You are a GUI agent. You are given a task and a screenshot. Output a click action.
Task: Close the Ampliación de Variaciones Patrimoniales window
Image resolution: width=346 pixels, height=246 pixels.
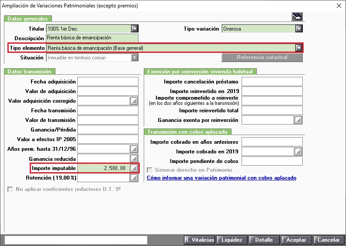[339, 6]
